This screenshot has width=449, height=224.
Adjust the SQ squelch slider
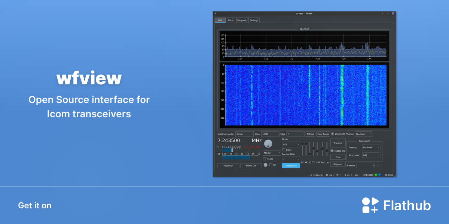310,149
